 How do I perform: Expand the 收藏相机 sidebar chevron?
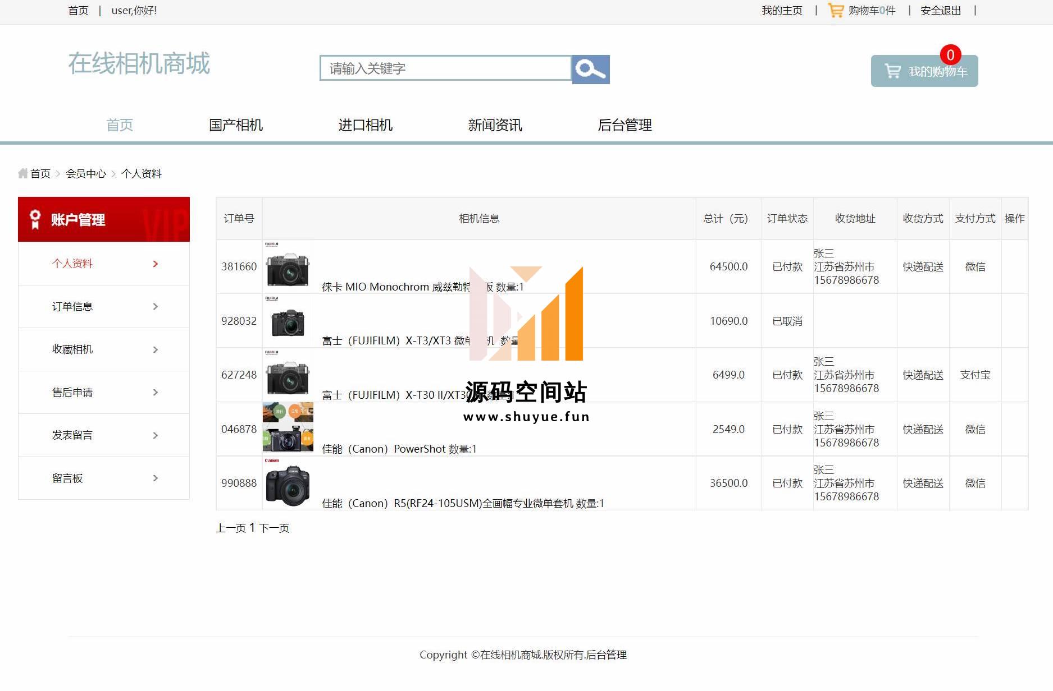pyautogui.click(x=156, y=349)
